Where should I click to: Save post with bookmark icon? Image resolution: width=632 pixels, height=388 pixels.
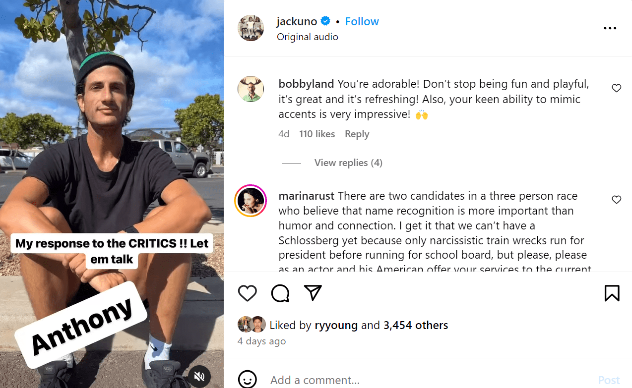(612, 293)
